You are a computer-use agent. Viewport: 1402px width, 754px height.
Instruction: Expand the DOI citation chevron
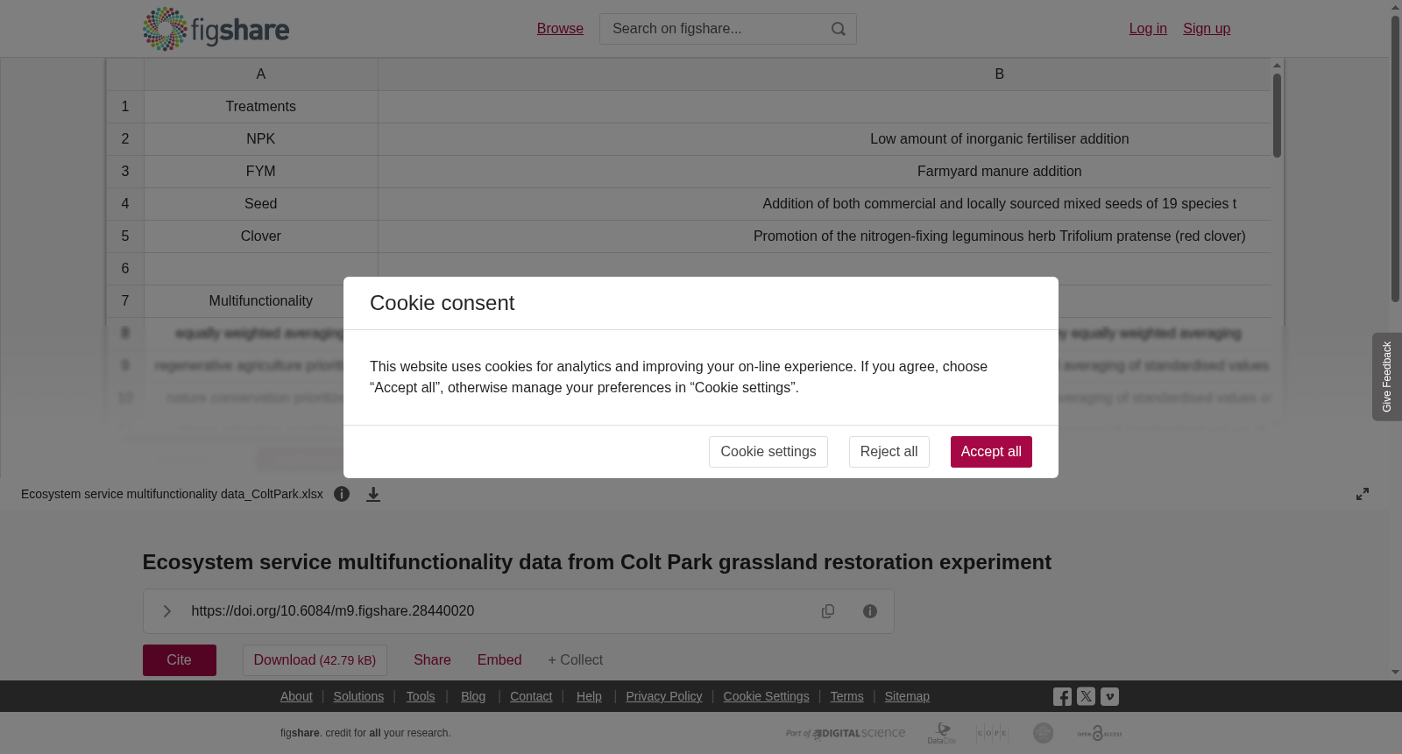pyautogui.click(x=166, y=611)
